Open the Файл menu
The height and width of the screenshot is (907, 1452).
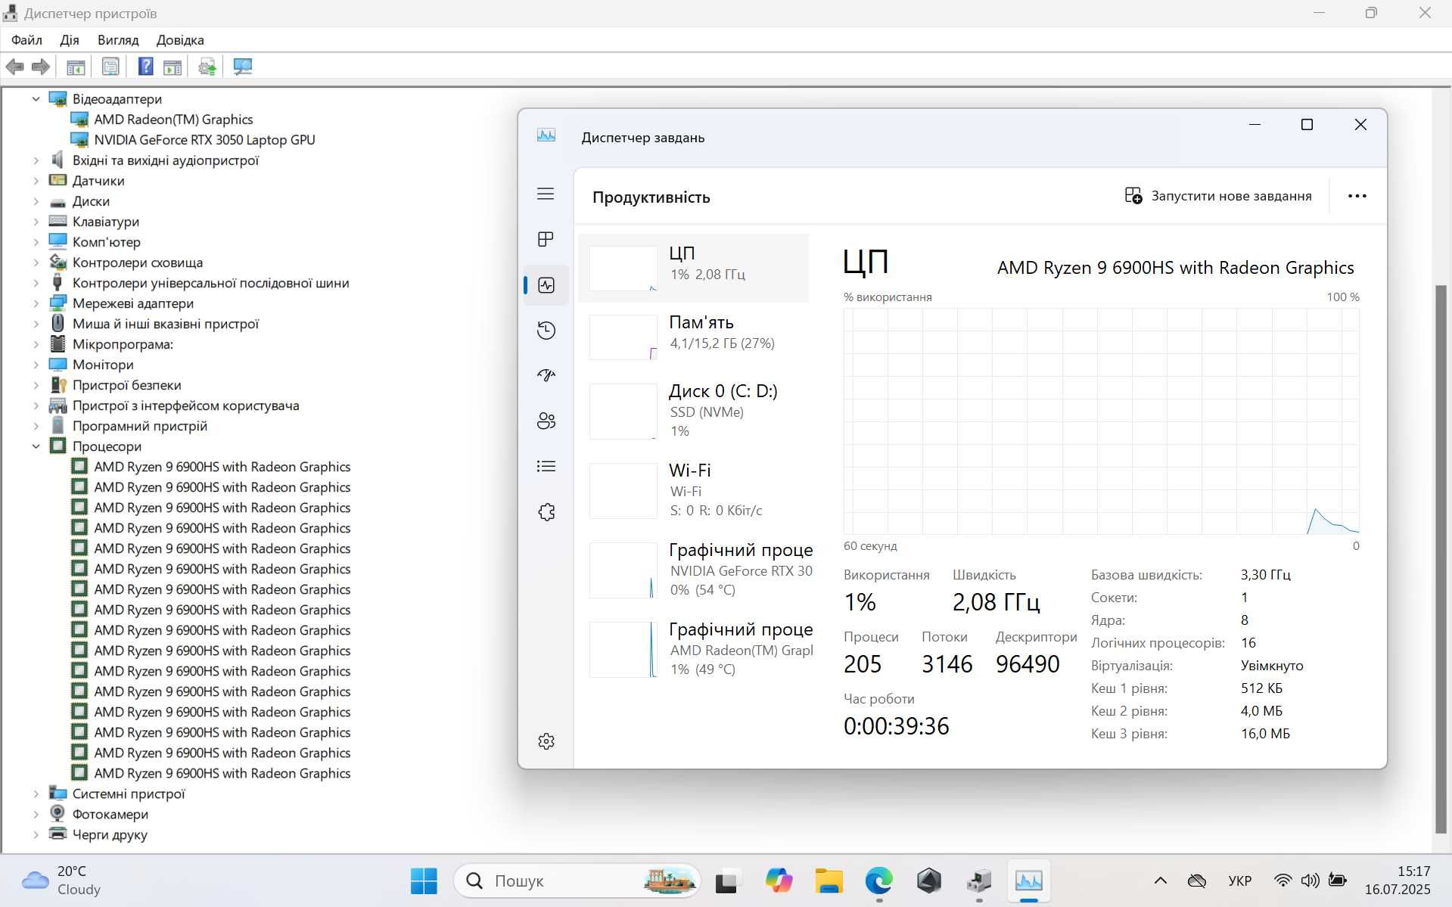[26, 40]
